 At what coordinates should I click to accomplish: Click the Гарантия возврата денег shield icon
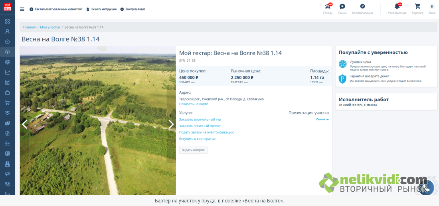tap(342, 79)
